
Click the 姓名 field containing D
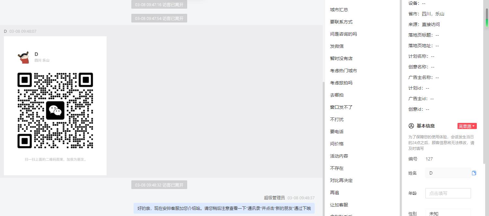448,173
